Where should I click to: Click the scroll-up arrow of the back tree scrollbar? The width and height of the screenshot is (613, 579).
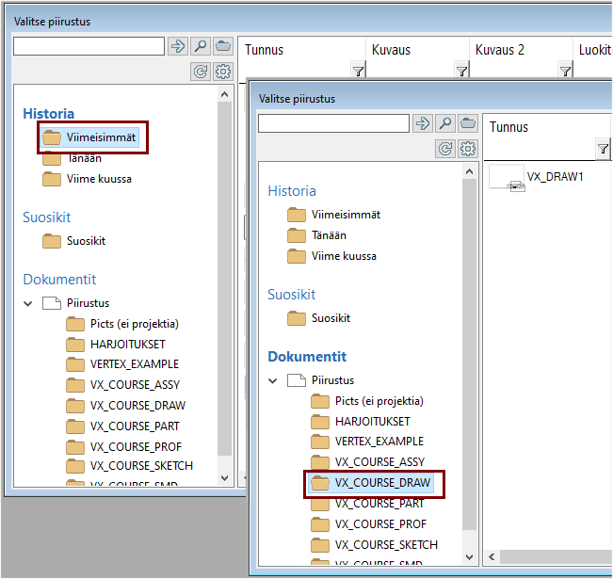(225, 94)
